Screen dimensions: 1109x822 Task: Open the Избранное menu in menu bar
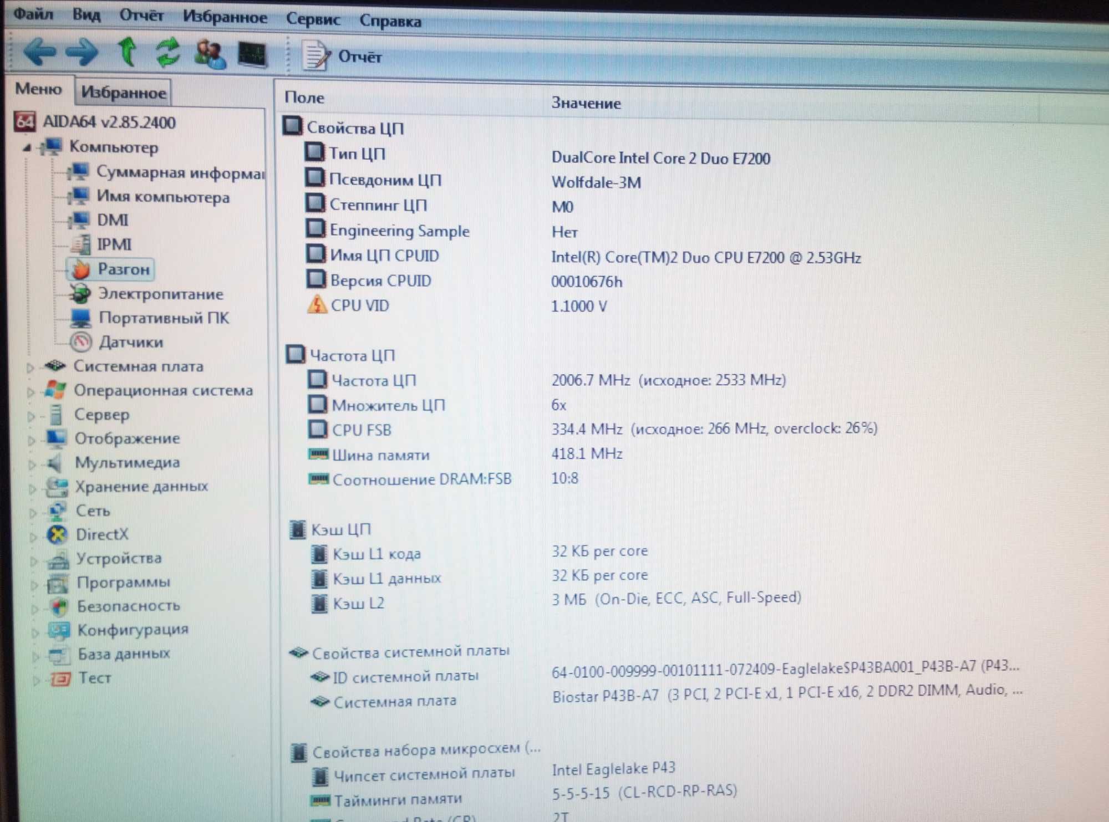(x=225, y=17)
